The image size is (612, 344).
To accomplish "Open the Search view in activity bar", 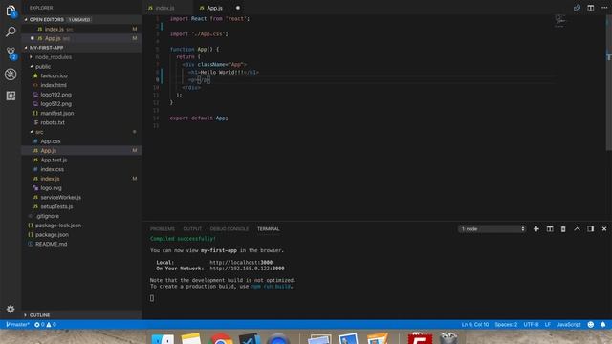I will click(11, 32).
